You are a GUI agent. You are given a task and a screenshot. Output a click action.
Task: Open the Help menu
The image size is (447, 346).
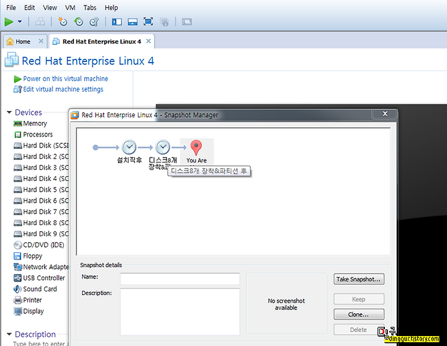point(111,7)
